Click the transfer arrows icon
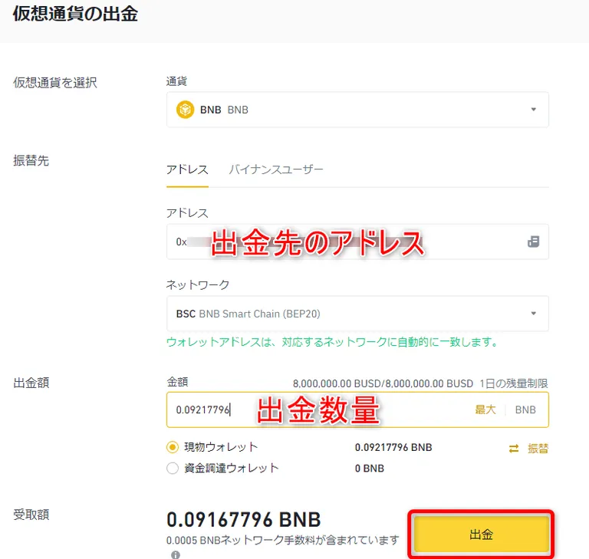Viewport: 589px width, 559px height. [514, 448]
